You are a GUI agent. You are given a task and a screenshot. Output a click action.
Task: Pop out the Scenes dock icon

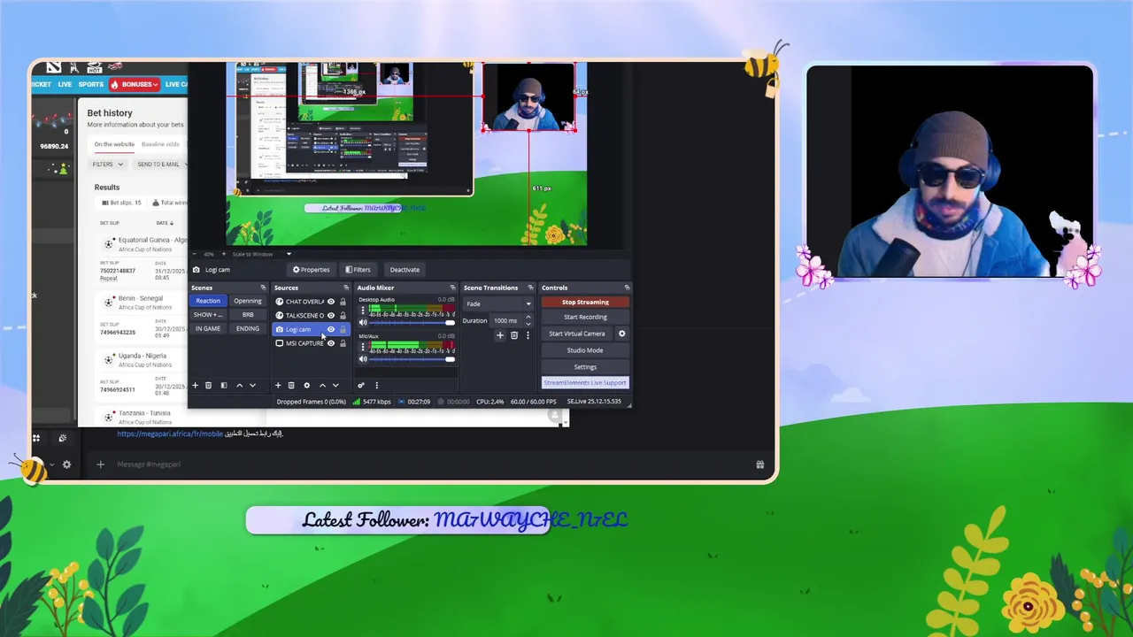263,288
